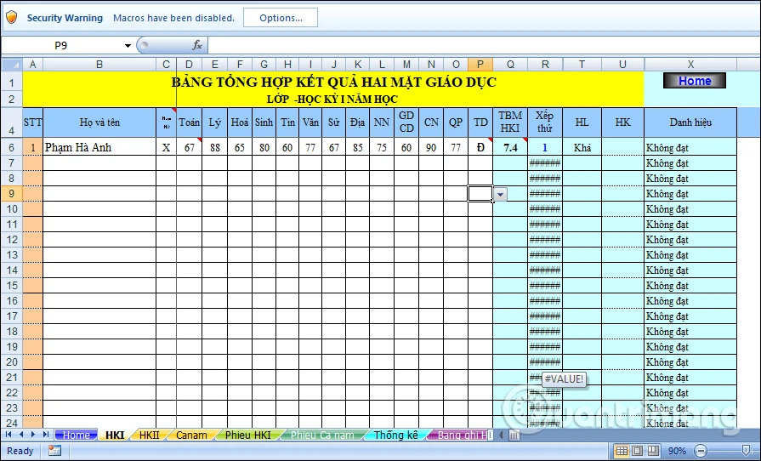Click the GD CD header cell
Image resolution: width=761 pixels, height=461 pixels.
point(406,122)
